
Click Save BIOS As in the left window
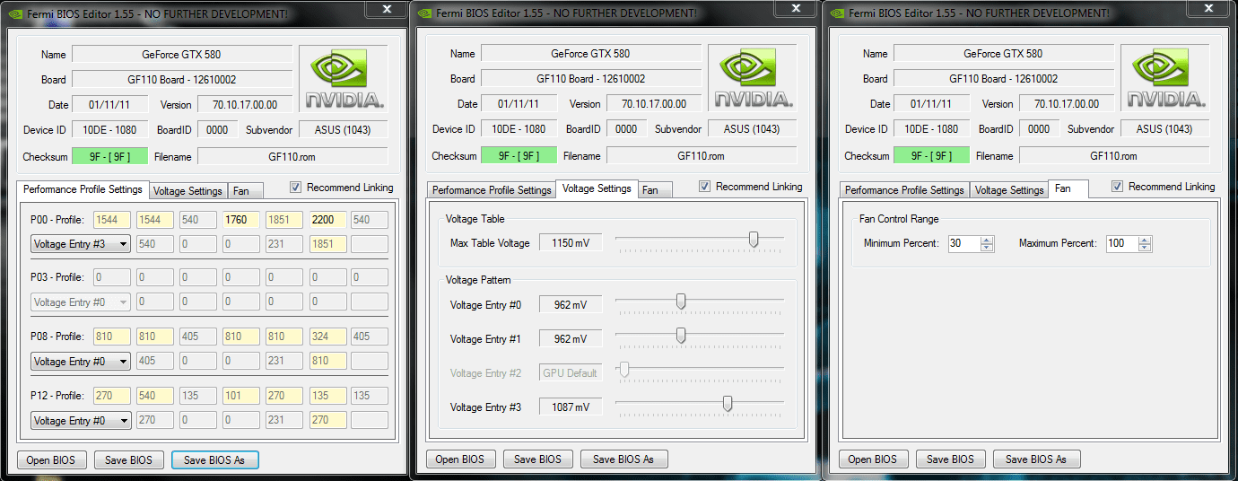click(x=215, y=459)
